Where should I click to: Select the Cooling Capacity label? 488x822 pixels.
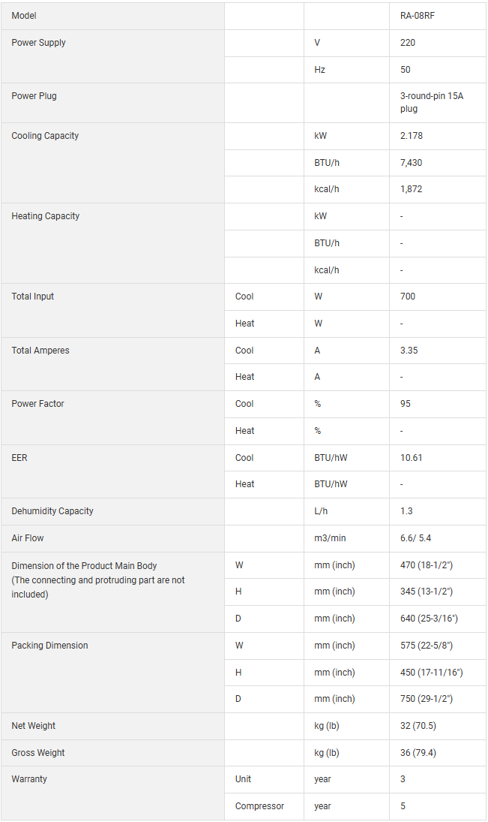click(x=45, y=136)
